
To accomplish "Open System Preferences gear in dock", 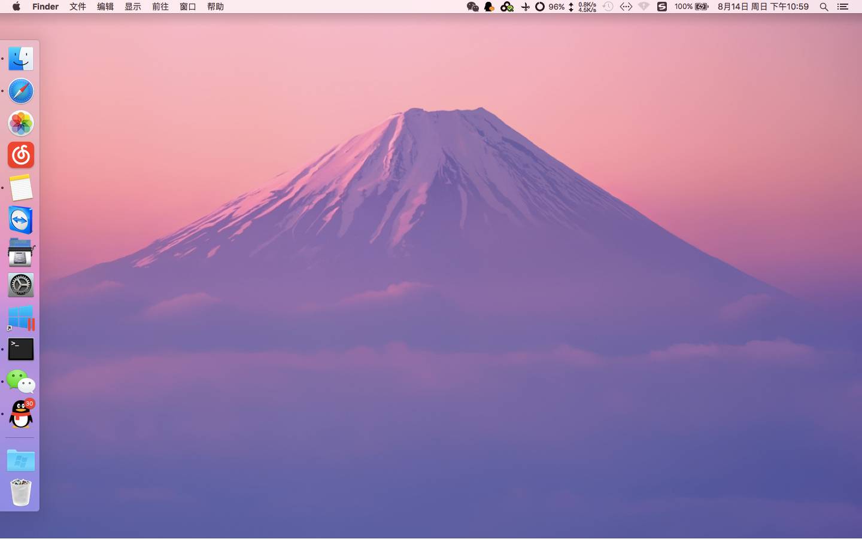I will 21,285.
